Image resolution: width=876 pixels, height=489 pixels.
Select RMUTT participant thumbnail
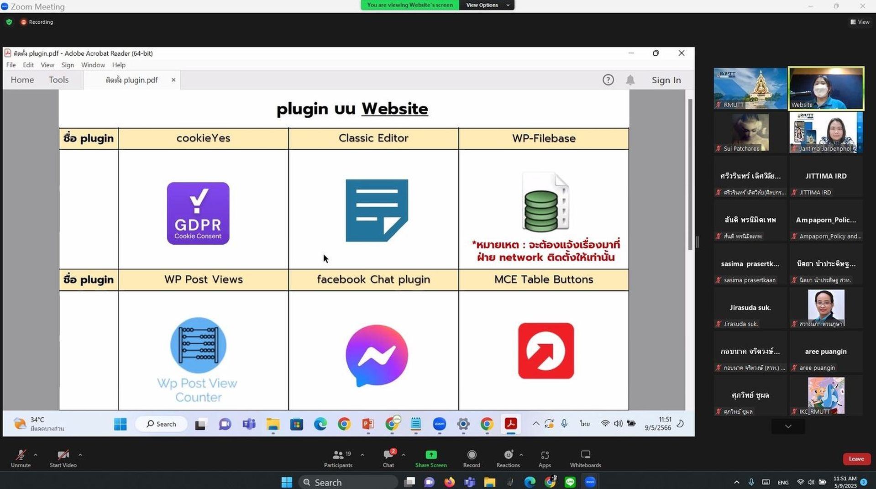(x=750, y=88)
